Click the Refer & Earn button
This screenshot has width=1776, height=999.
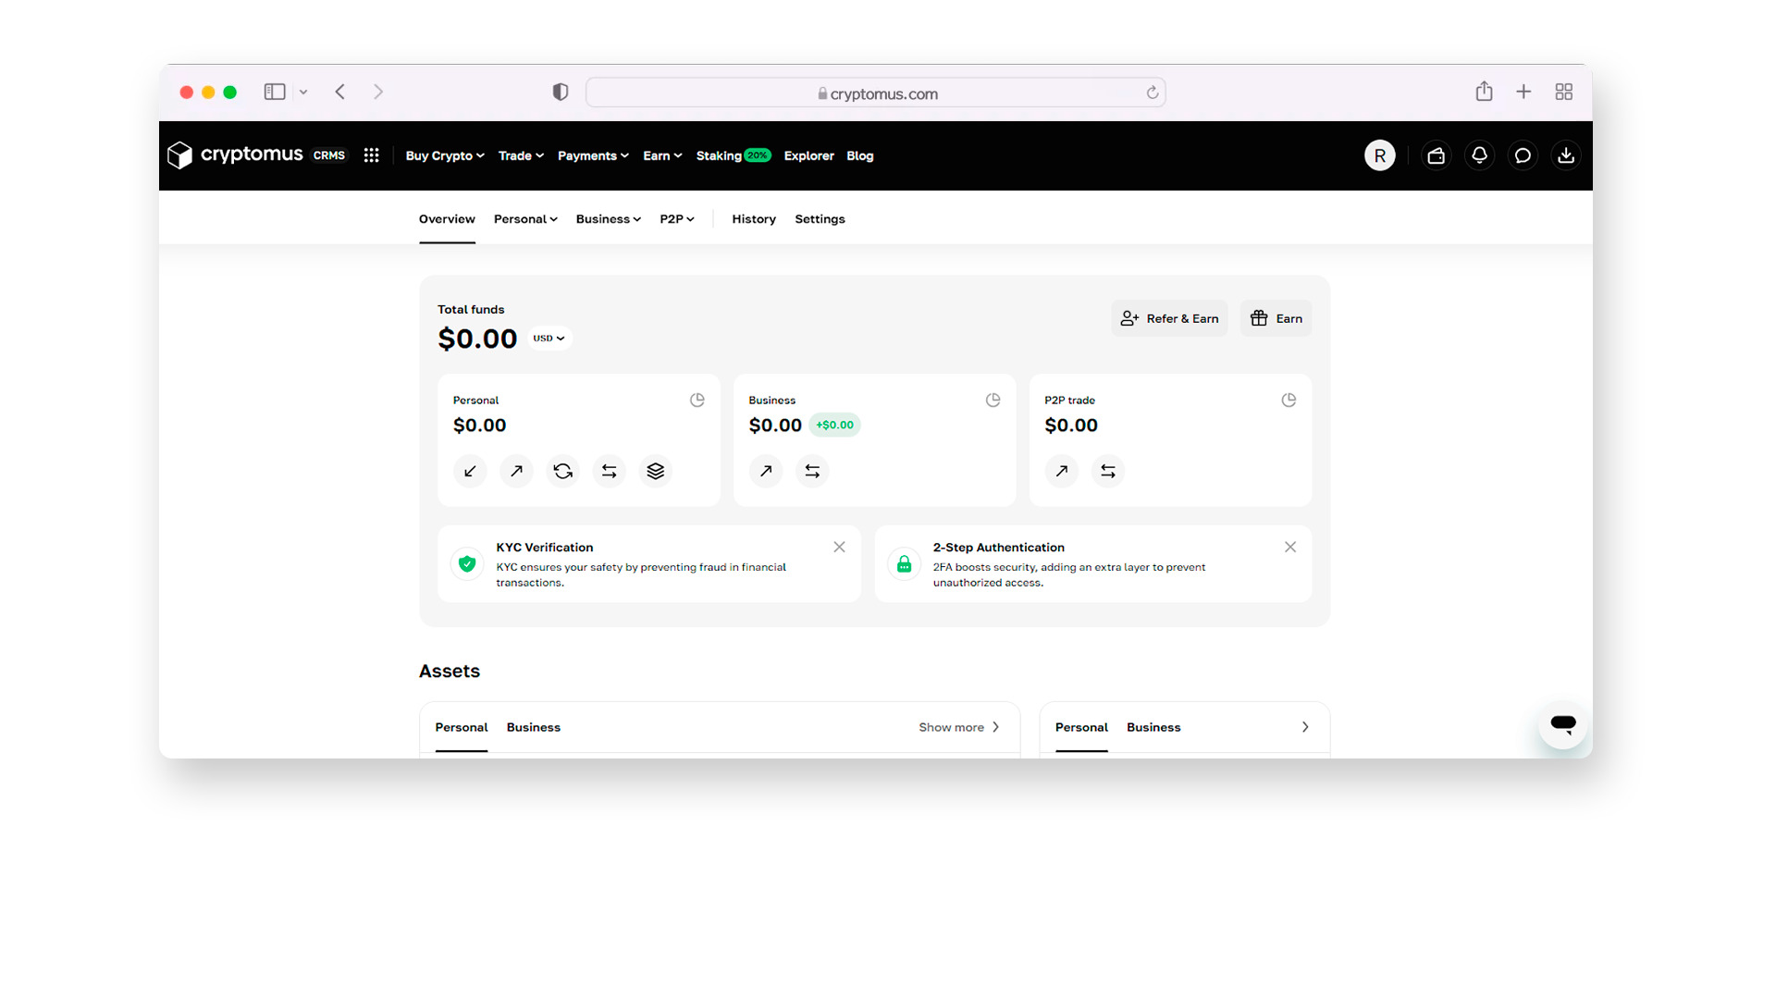click(1169, 318)
